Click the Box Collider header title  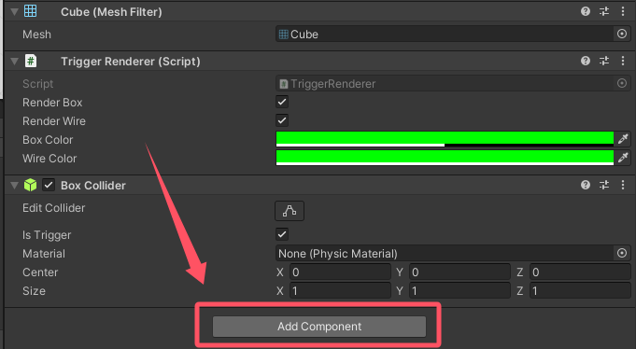93,186
